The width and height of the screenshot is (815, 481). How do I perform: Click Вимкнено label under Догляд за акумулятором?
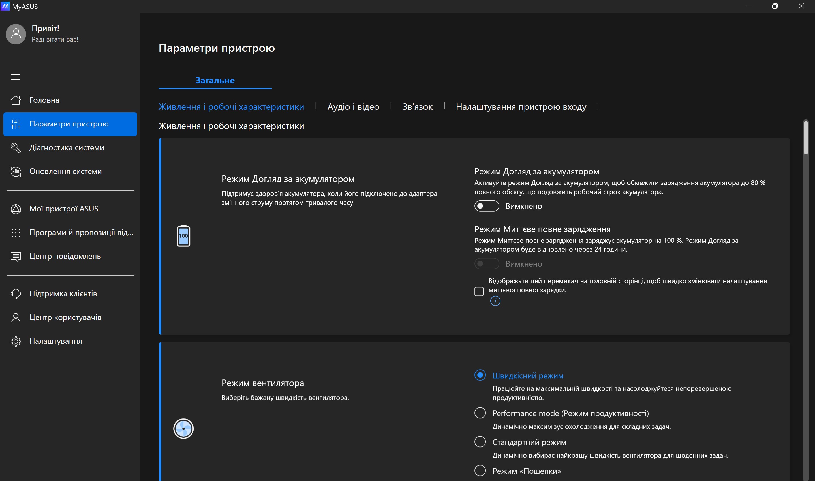(x=523, y=206)
